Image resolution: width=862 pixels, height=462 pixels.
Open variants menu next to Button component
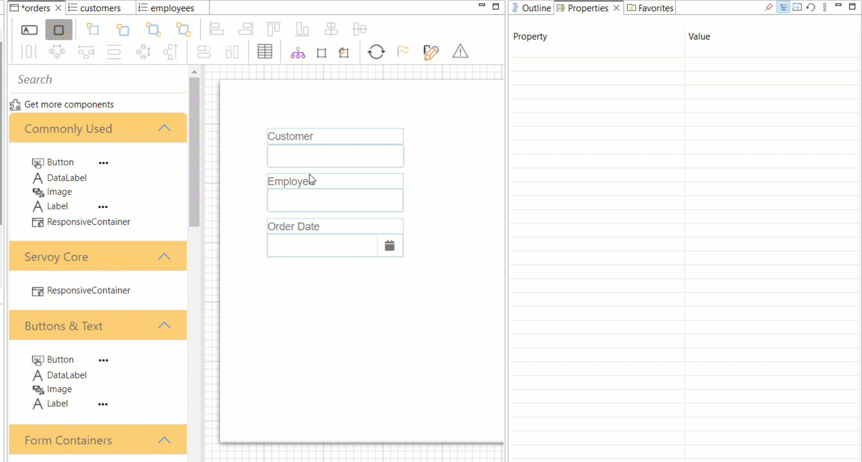pos(104,163)
